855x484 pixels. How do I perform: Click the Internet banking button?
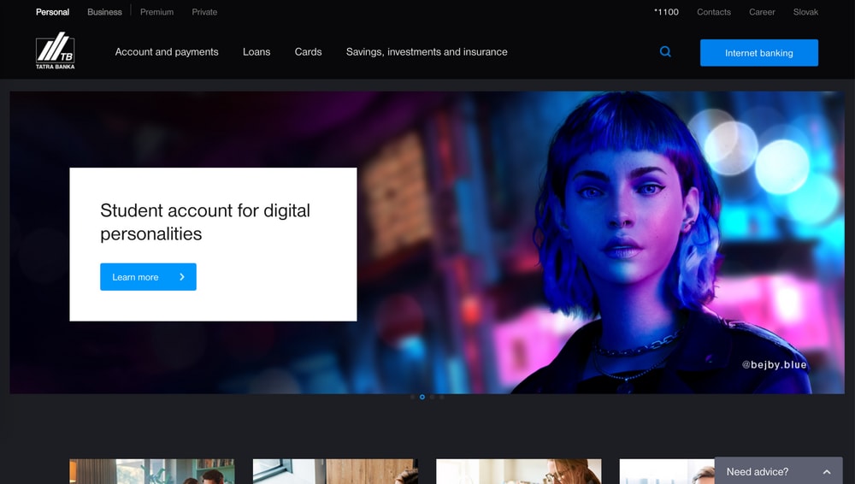tap(759, 53)
